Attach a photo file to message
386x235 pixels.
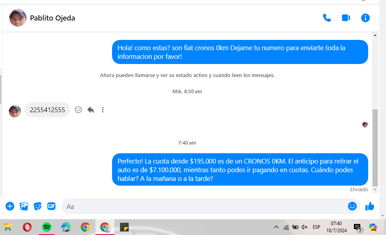(x=24, y=206)
